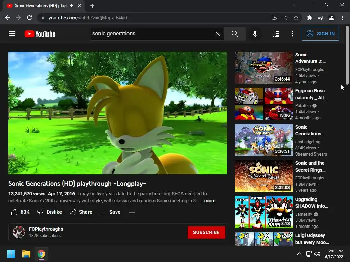The image size is (350, 262).
Task: Open Upgrading SHADOW video thumbnail
Action: [264, 212]
